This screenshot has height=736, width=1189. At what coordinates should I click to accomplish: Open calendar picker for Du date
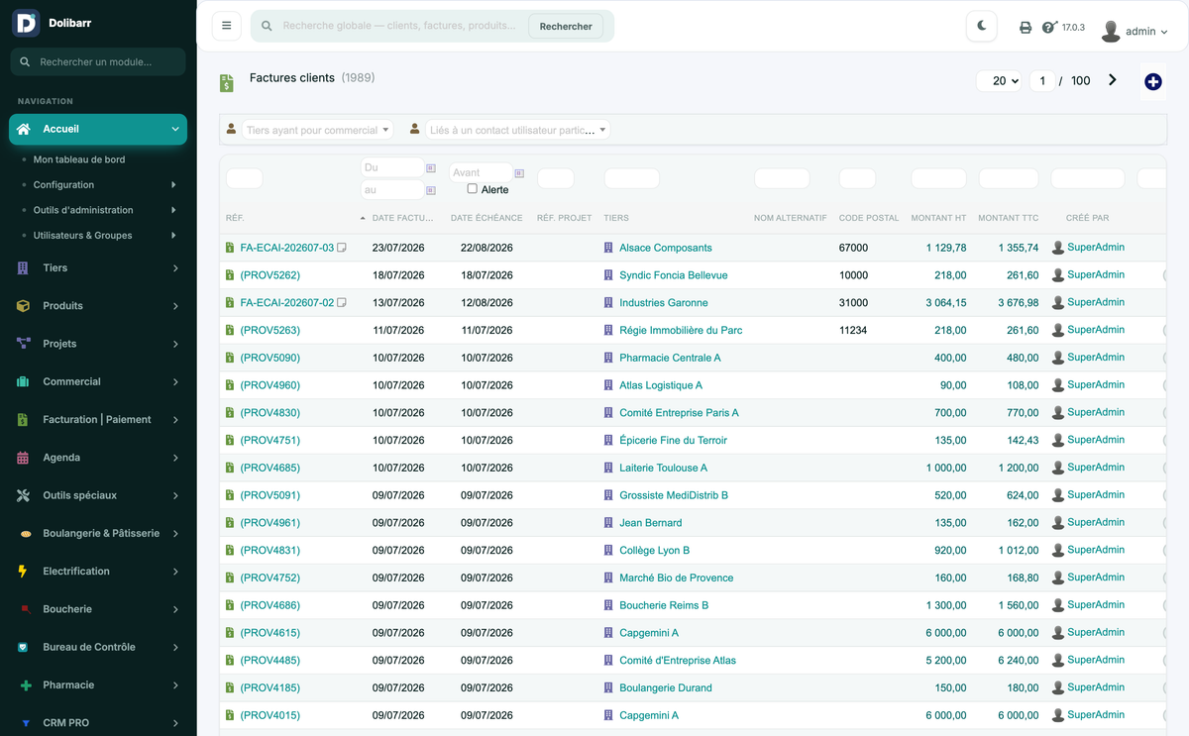(x=431, y=168)
